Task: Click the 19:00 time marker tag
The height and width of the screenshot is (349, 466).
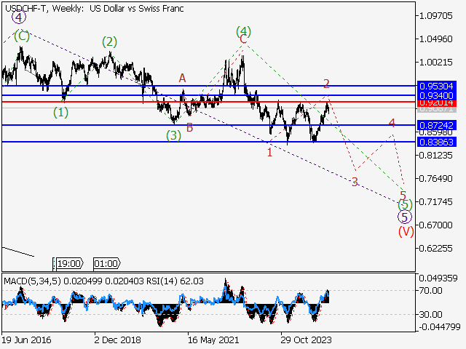Action: pyautogui.click(x=68, y=263)
